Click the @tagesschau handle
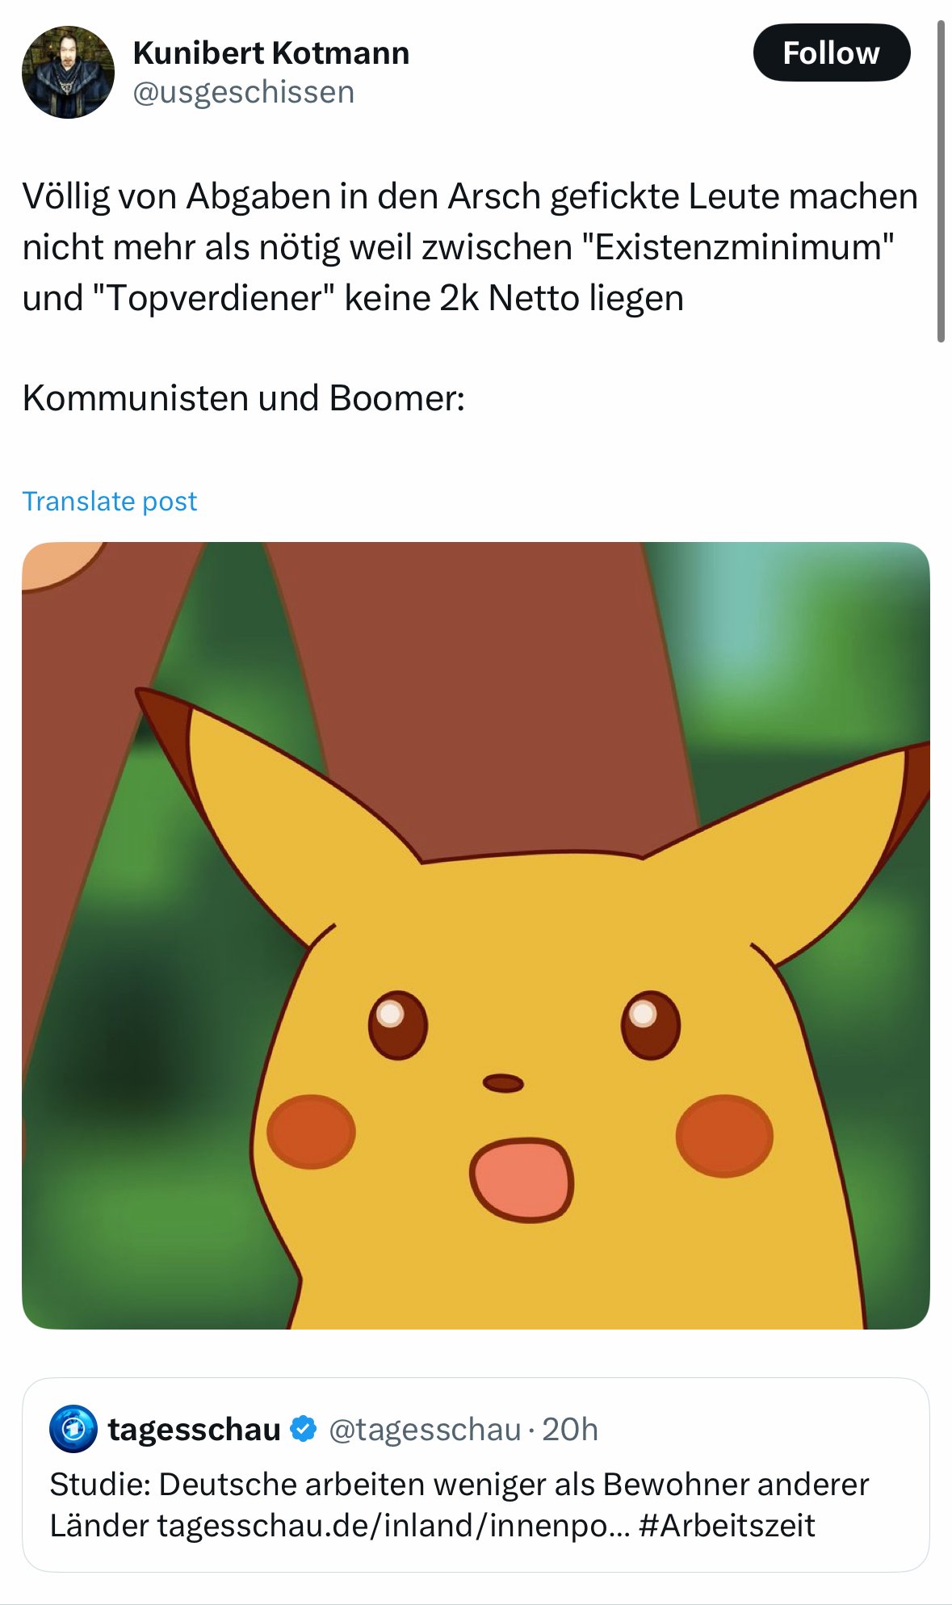Screen dimensions: 952x1605 pyautogui.click(x=425, y=1430)
